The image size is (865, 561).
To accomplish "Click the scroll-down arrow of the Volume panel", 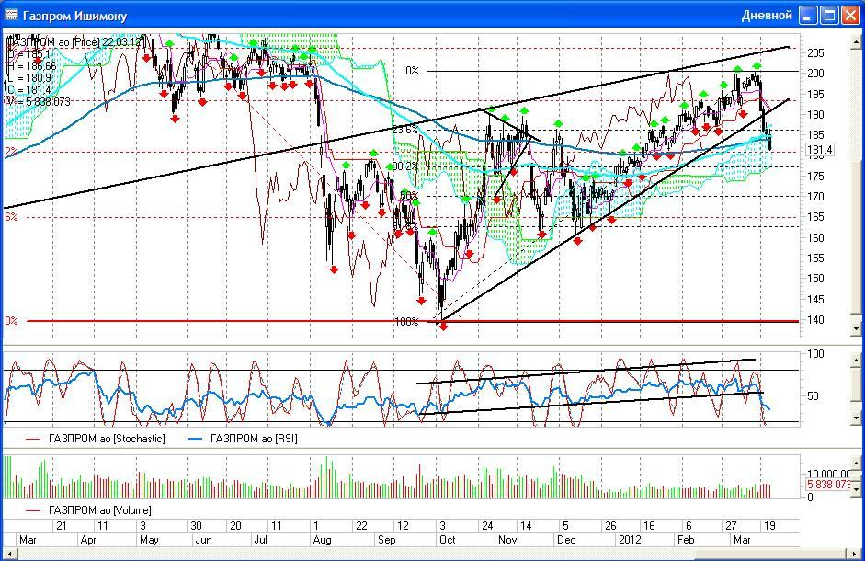I will 856,488.
